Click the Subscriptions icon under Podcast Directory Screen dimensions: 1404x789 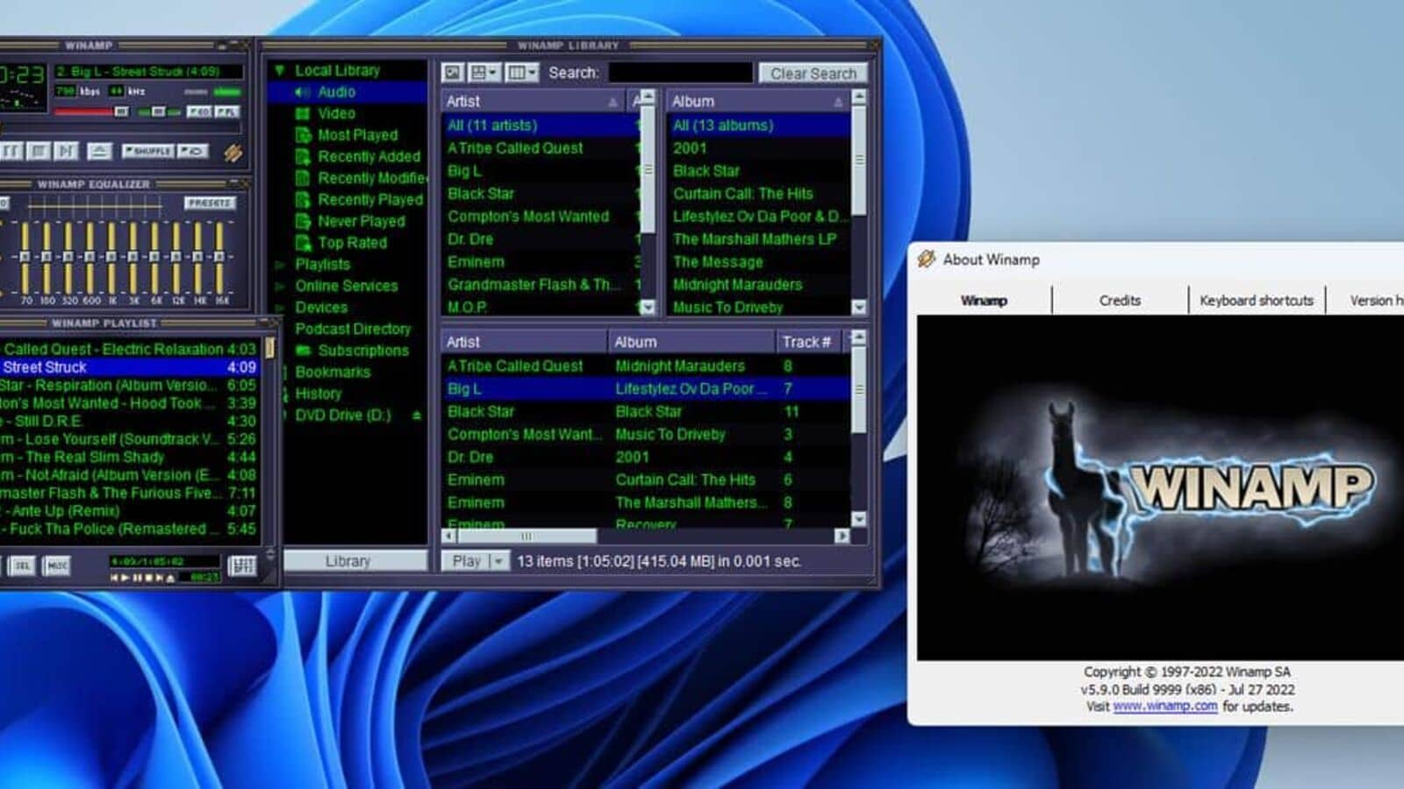coord(304,351)
